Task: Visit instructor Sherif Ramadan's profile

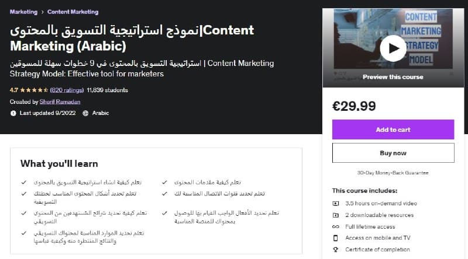Action: 60,101
